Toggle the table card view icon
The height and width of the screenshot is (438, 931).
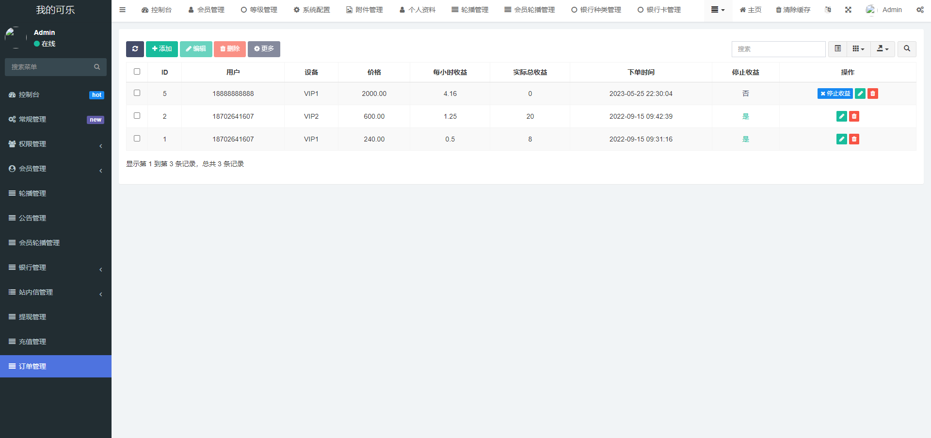click(837, 49)
